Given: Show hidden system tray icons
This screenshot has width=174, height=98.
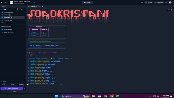Looking at the screenshot, I should point(150,96).
